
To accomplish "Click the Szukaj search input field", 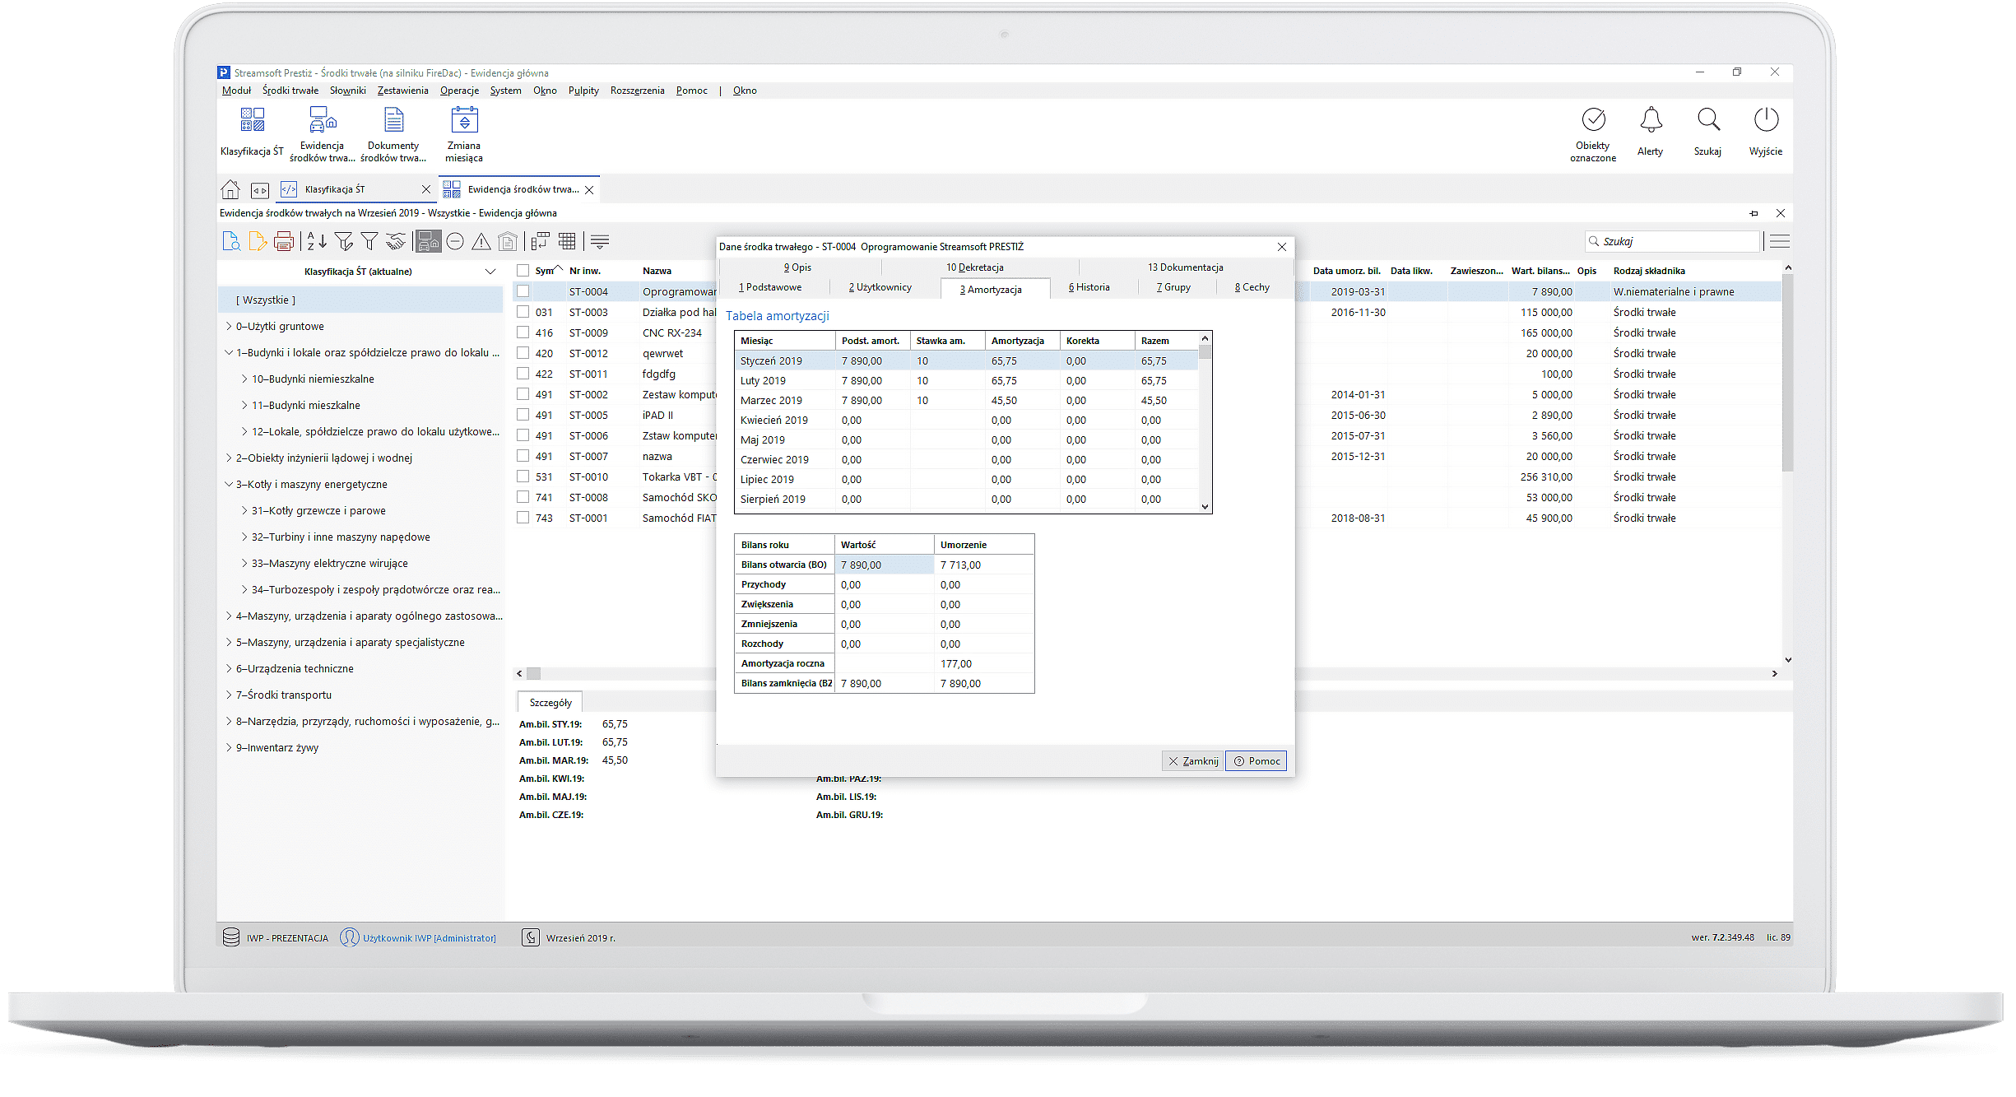I will 1674,241.
